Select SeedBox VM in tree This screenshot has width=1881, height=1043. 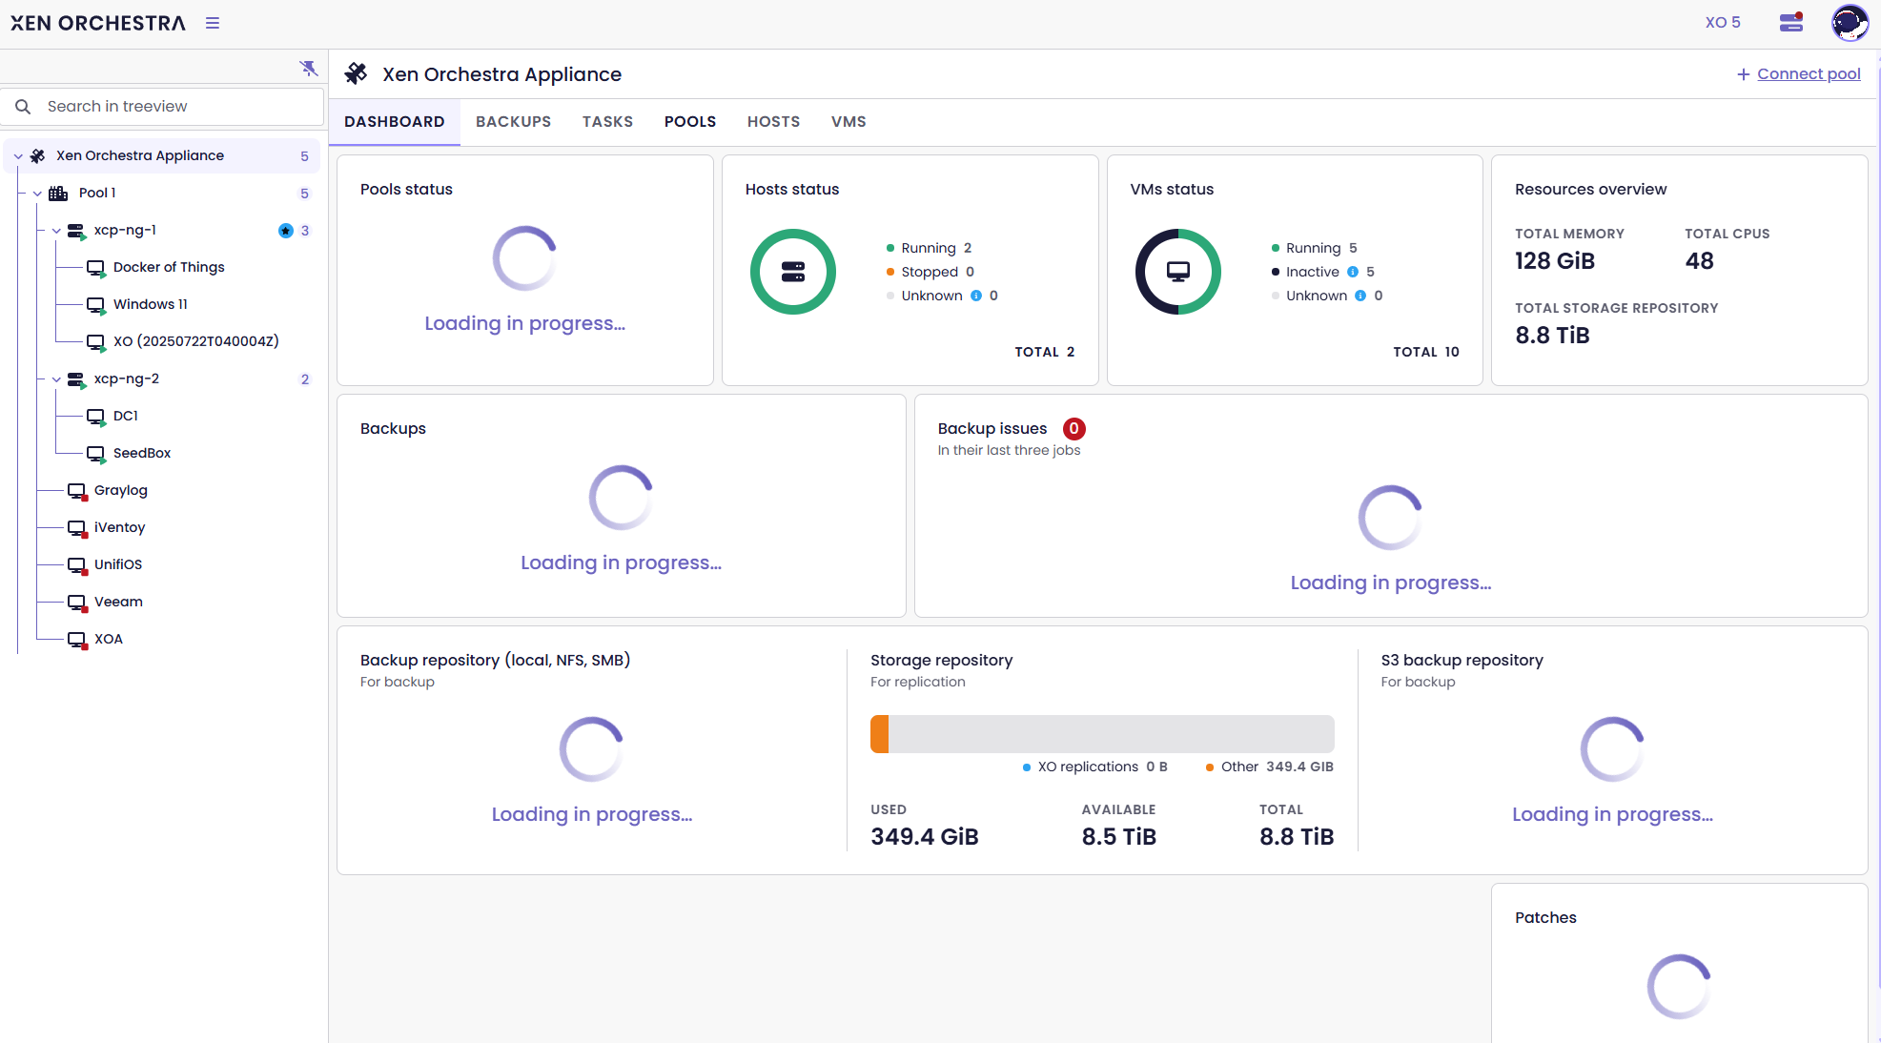(142, 454)
